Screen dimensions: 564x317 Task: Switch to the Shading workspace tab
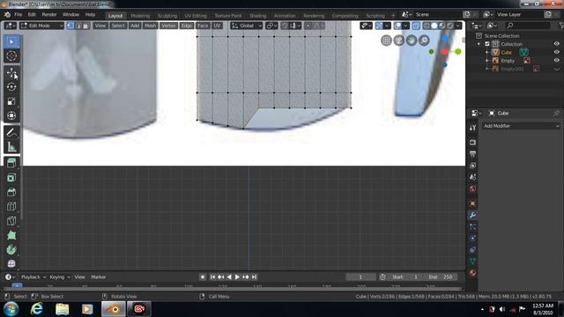(258, 16)
